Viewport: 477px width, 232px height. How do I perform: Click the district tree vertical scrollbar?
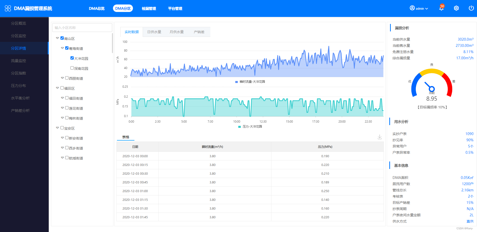112,44
